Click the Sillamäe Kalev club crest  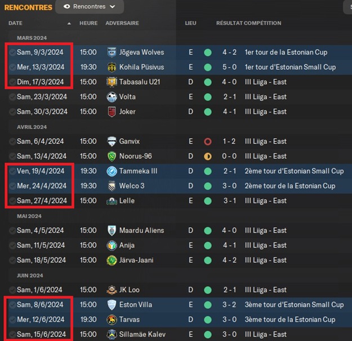[x=112, y=334]
